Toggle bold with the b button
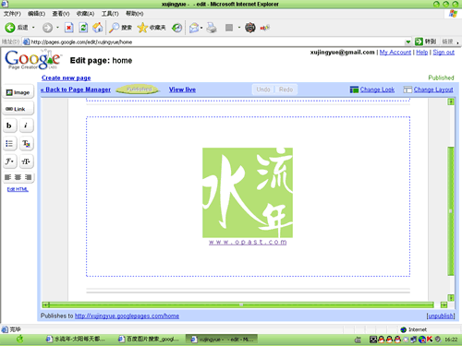This screenshot has height=346, width=462. [9, 125]
